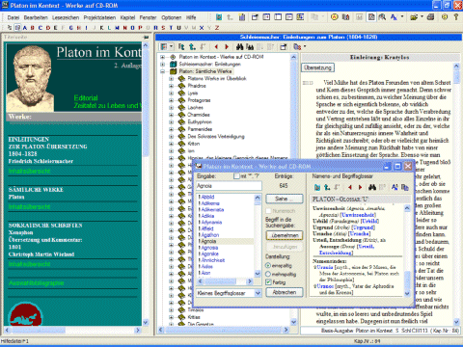
Task: Open the Bearbeiten menu
Action: click(36, 17)
